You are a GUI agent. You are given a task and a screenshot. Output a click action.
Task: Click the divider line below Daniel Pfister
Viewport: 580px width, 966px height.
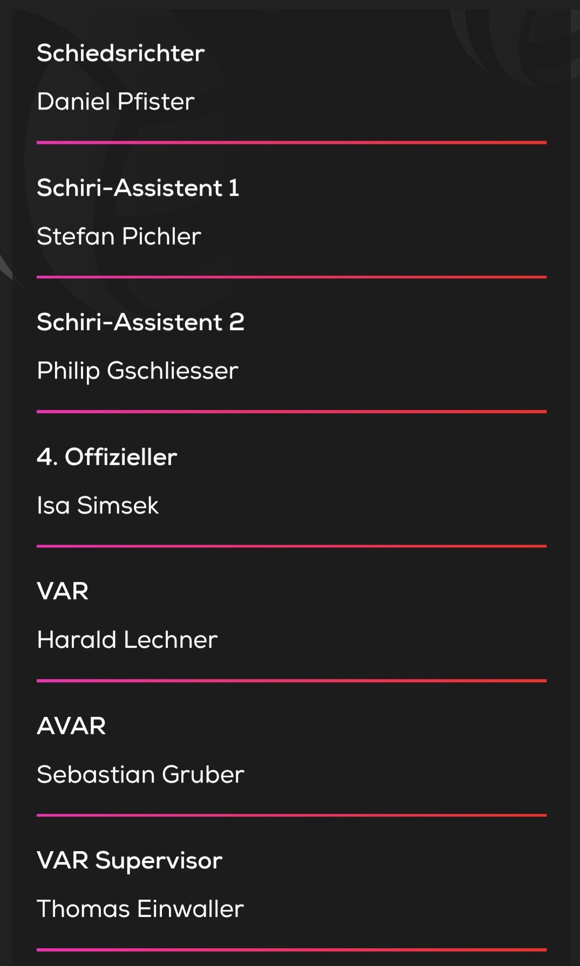click(291, 142)
